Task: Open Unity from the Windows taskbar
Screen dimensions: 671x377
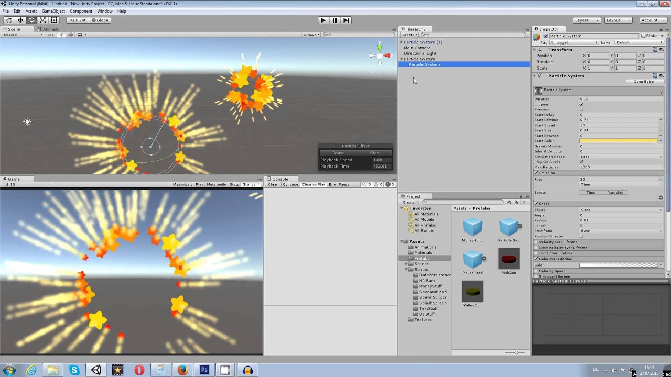Action: (96, 370)
